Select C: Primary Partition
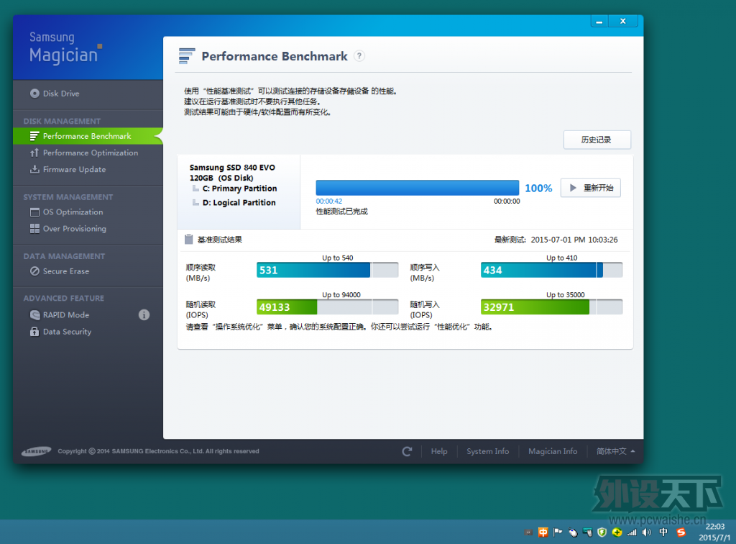This screenshot has width=736, height=544. 240,189
